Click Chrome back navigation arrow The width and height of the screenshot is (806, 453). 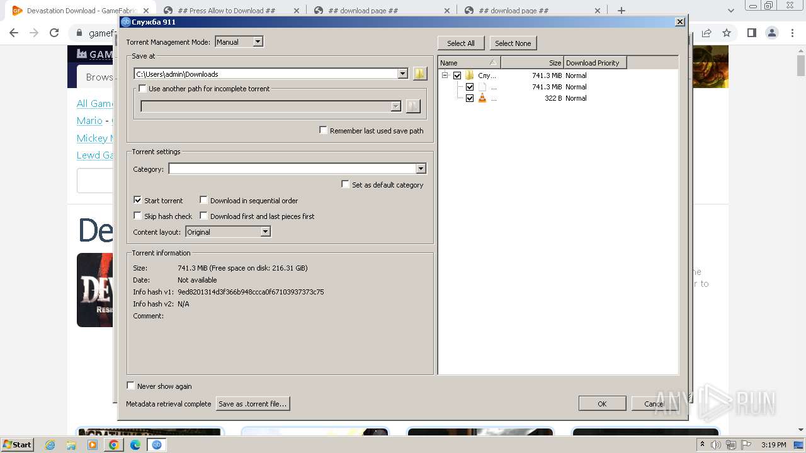pos(14,33)
